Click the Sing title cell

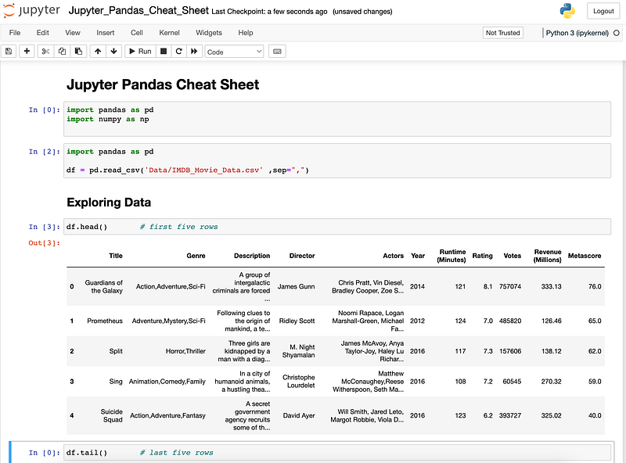pos(116,382)
